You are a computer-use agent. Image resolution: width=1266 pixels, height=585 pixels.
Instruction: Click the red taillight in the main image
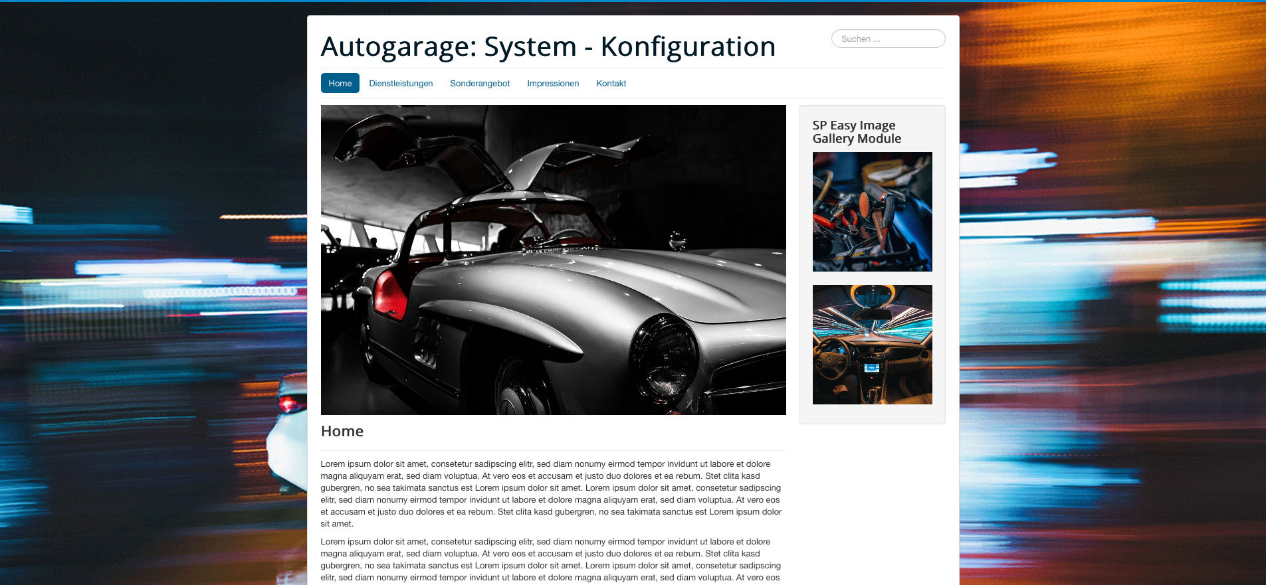(x=390, y=295)
